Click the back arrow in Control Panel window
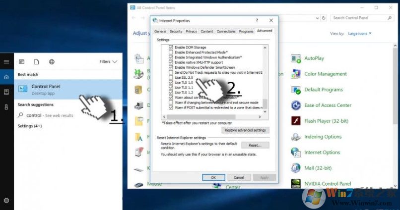 click(133, 18)
